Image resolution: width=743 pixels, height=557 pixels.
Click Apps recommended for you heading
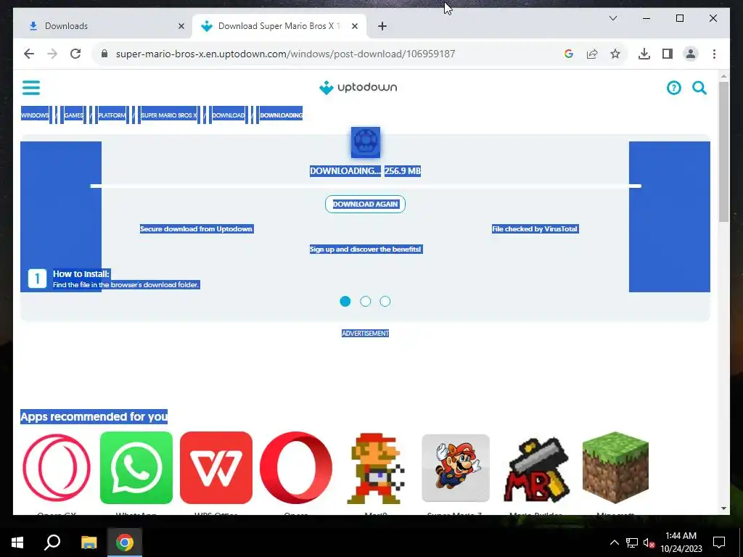pyautogui.click(x=94, y=416)
